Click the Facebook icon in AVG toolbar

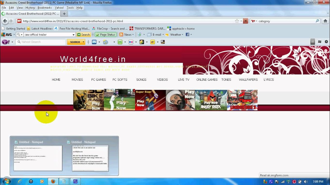[187, 34]
